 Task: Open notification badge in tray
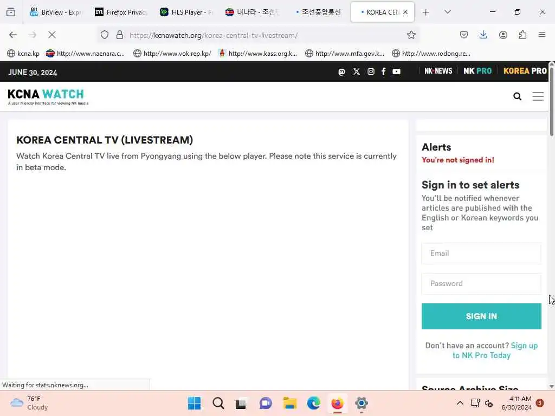pos(540,403)
